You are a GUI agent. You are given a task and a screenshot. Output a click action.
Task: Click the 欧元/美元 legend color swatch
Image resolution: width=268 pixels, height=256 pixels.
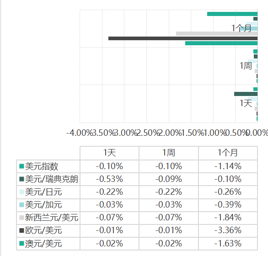click(x=21, y=230)
